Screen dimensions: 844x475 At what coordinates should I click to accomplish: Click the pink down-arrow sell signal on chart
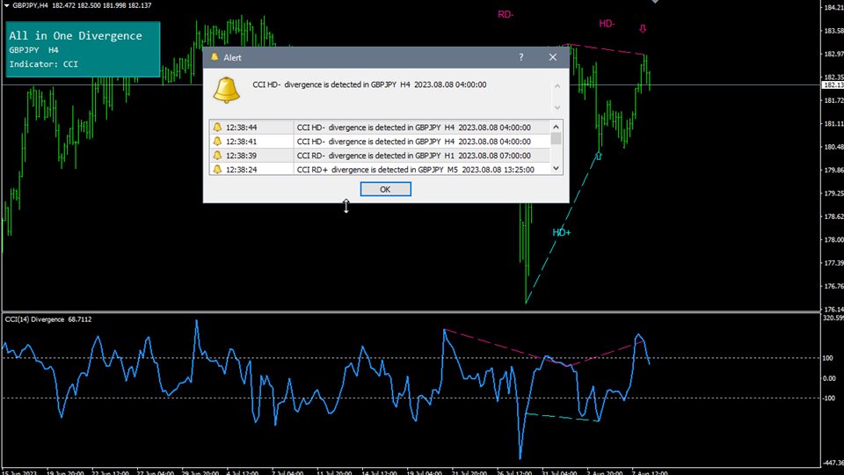[x=643, y=29]
